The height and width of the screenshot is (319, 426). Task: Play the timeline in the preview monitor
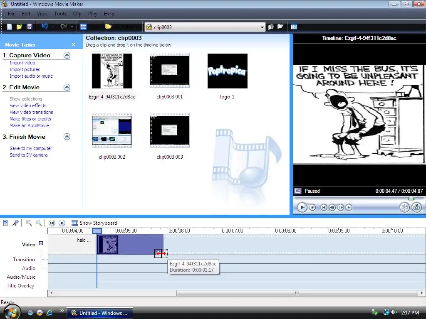click(302, 208)
